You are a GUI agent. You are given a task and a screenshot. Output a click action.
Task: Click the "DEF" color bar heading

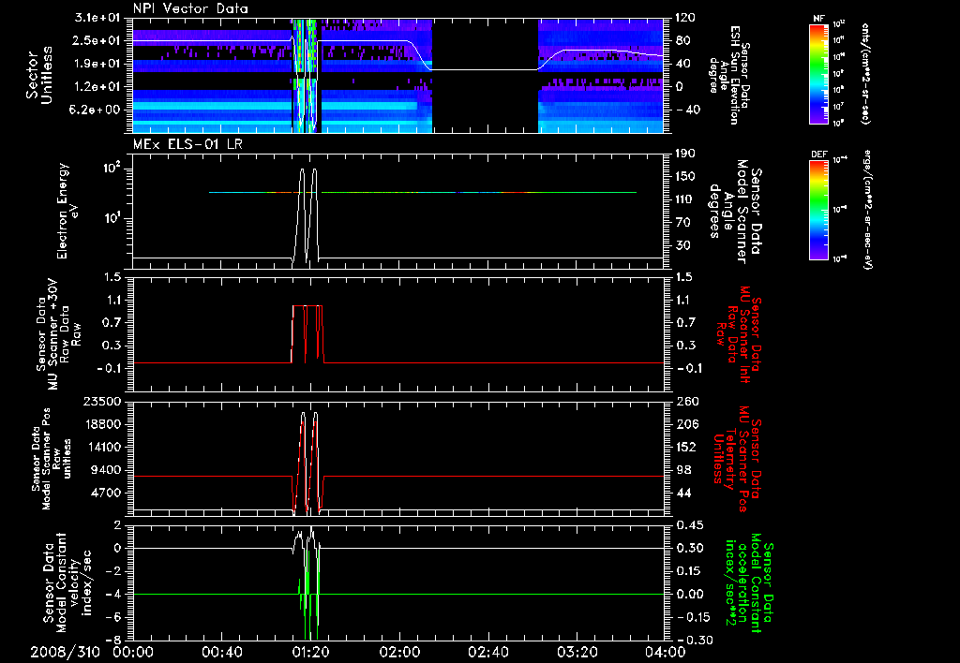[818, 155]
